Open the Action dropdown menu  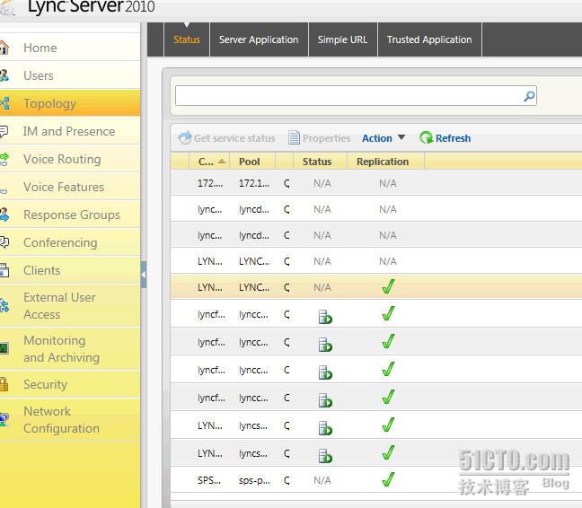383,138
